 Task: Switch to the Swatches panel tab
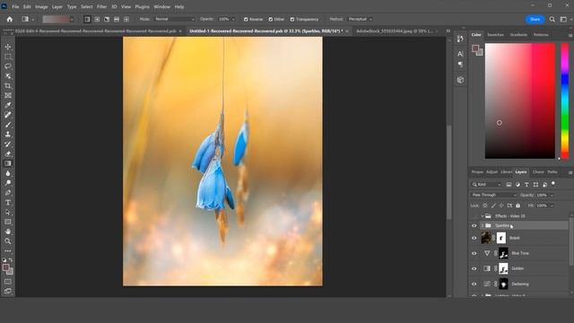pyautogui.click(x=495, y=34)
